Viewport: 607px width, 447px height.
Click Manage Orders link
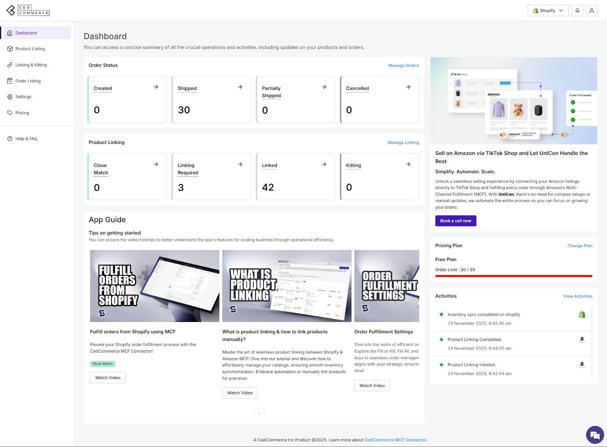403,65
